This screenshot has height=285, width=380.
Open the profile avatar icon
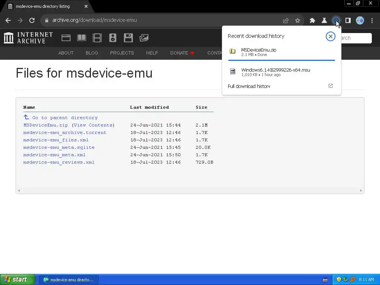tap(360, 21)
